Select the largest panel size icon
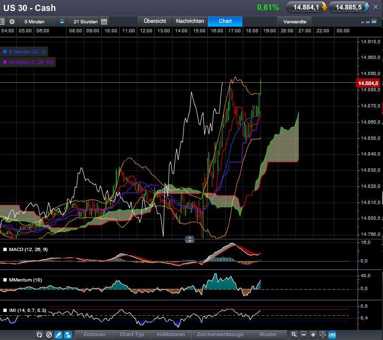This screenshot has height=340, width=383. pos(374,21)
